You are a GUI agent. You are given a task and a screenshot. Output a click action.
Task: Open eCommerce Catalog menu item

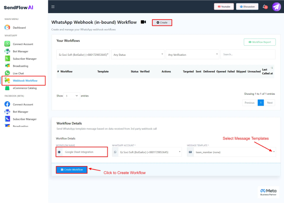pyautogui.click(x=24, y=88)
